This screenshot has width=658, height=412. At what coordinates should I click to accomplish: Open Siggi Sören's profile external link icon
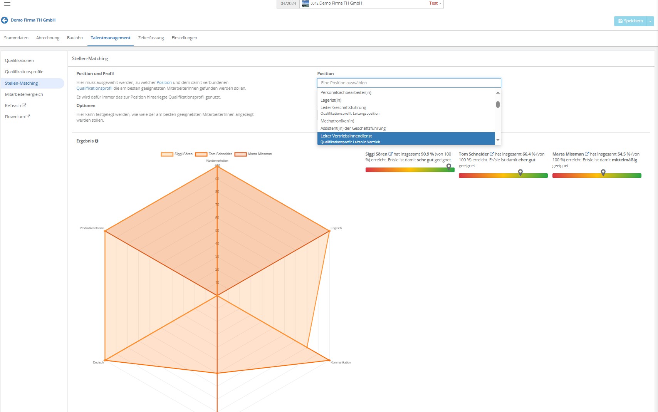pos(390,154)
